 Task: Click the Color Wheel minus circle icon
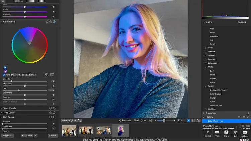click(51, 22)
